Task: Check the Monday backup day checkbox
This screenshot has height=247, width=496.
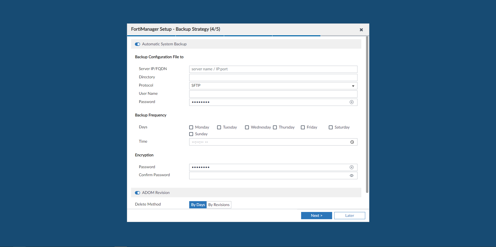Action: [x=191, y=127]
